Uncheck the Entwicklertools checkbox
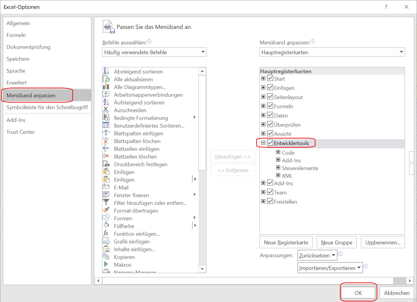Screen dimensions: 417x302 pos(270,143)
